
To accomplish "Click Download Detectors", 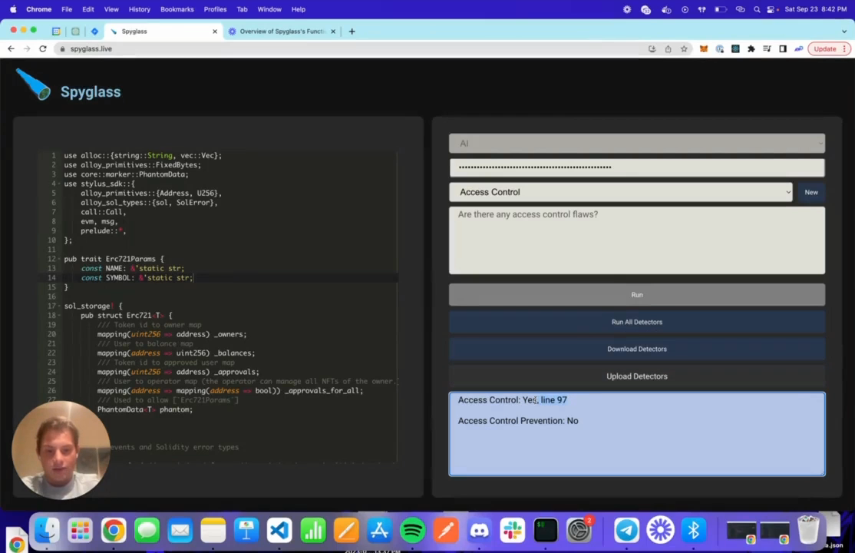I will pyautogui.click(x=637, y=349).
